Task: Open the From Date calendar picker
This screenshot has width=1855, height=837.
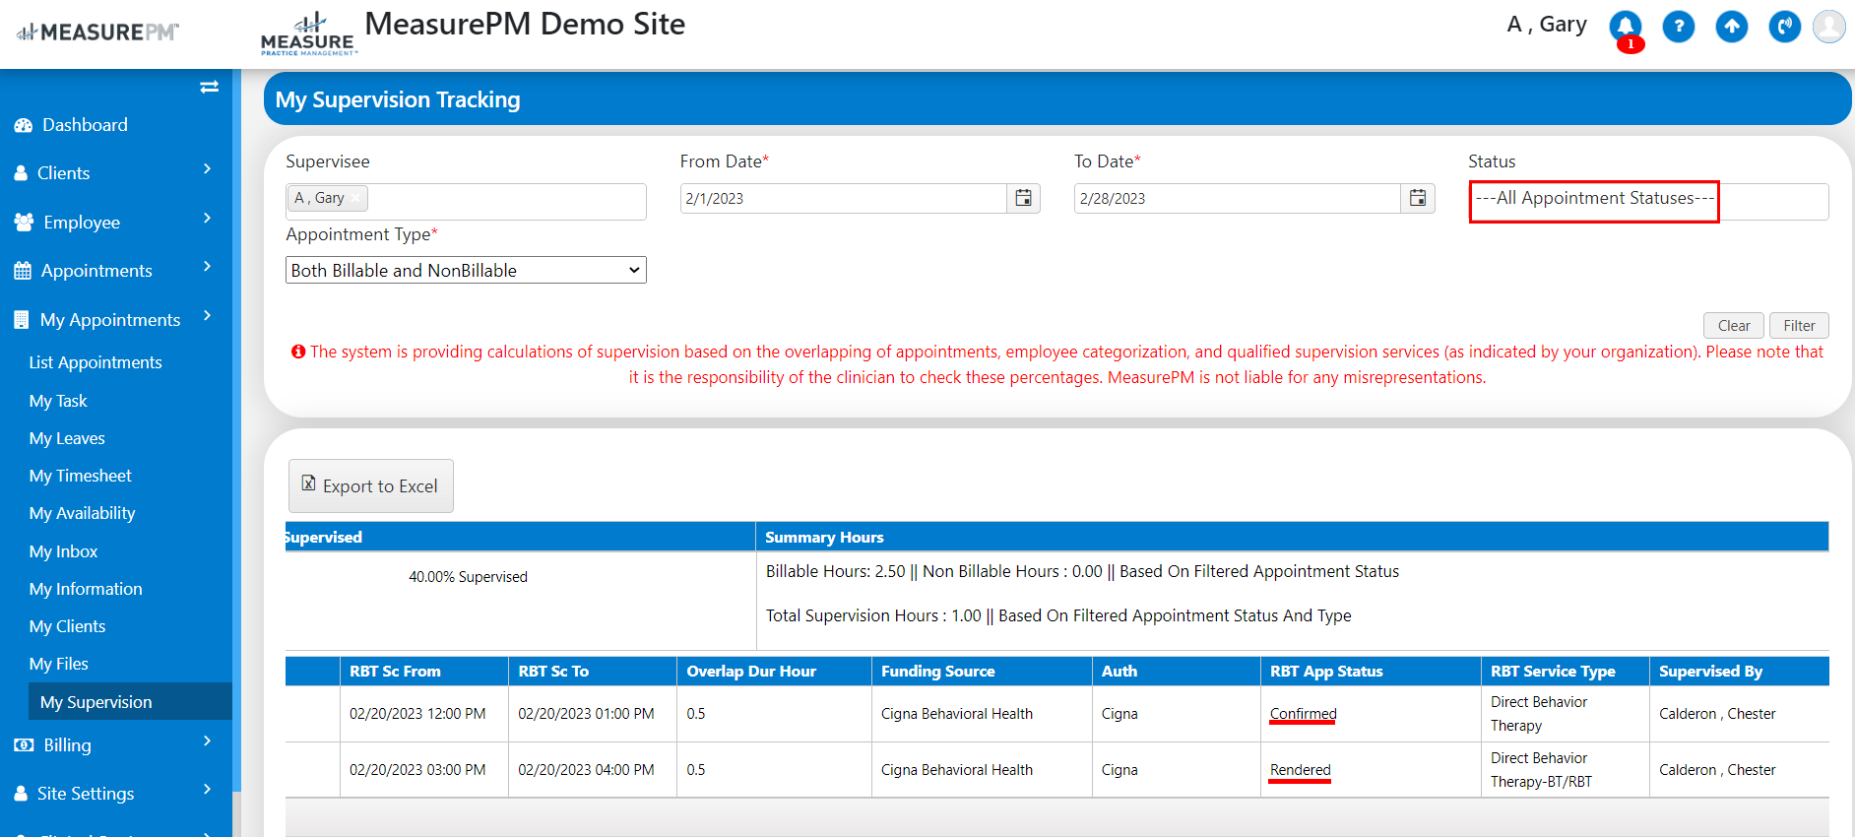Action: coord(1024,198)
